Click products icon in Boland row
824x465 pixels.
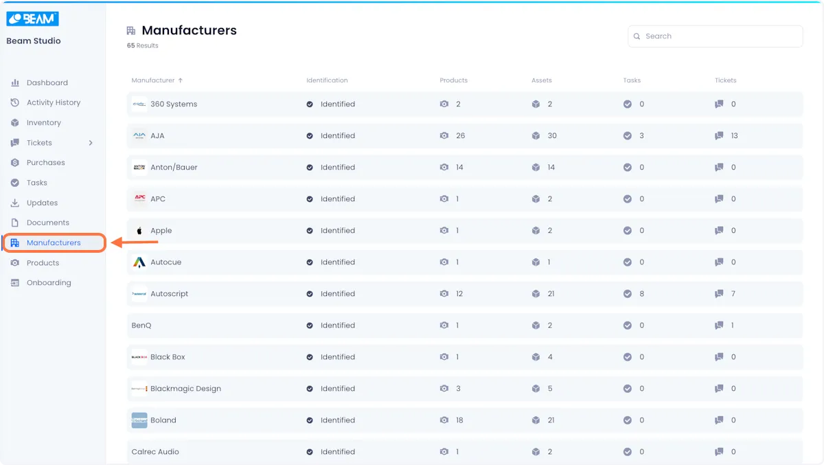(x=444, y=420)
